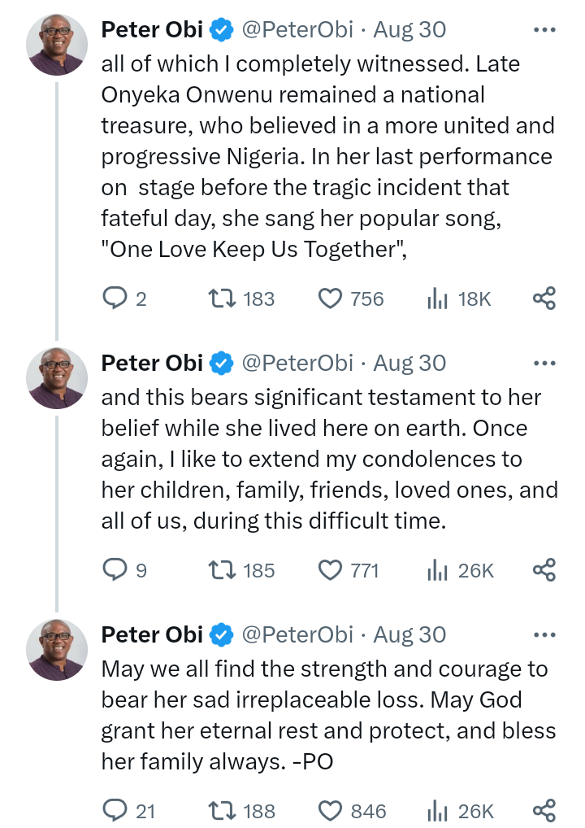The image size is (585, 828).
Task: Like the final tweet with 846 likes
Action: (x=329, y=810)
